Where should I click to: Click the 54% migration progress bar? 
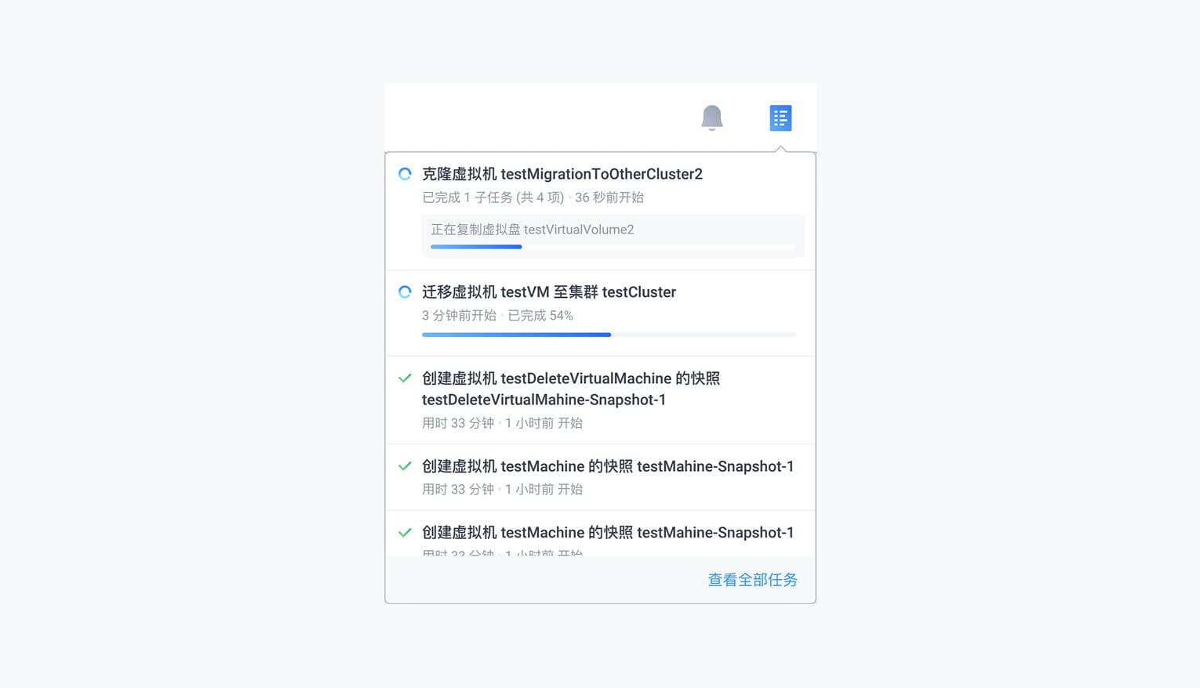click(609, 335)
